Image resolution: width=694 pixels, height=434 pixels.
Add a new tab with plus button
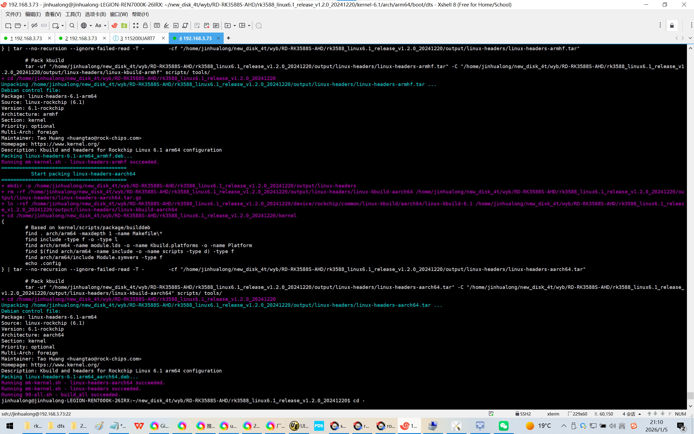tap(228, 38)
